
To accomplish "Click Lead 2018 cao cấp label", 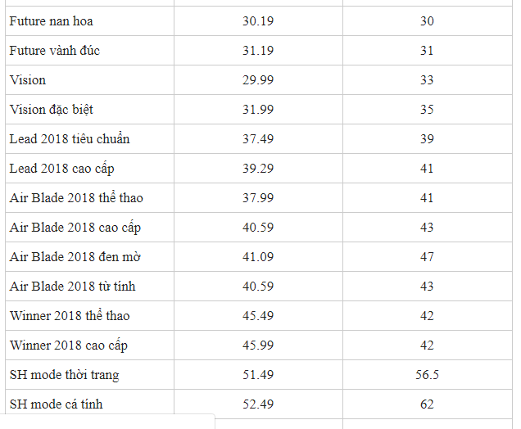I will tap(61, 169).
